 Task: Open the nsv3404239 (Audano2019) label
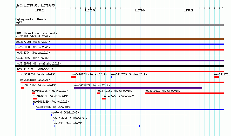click(x=50, y=96)
